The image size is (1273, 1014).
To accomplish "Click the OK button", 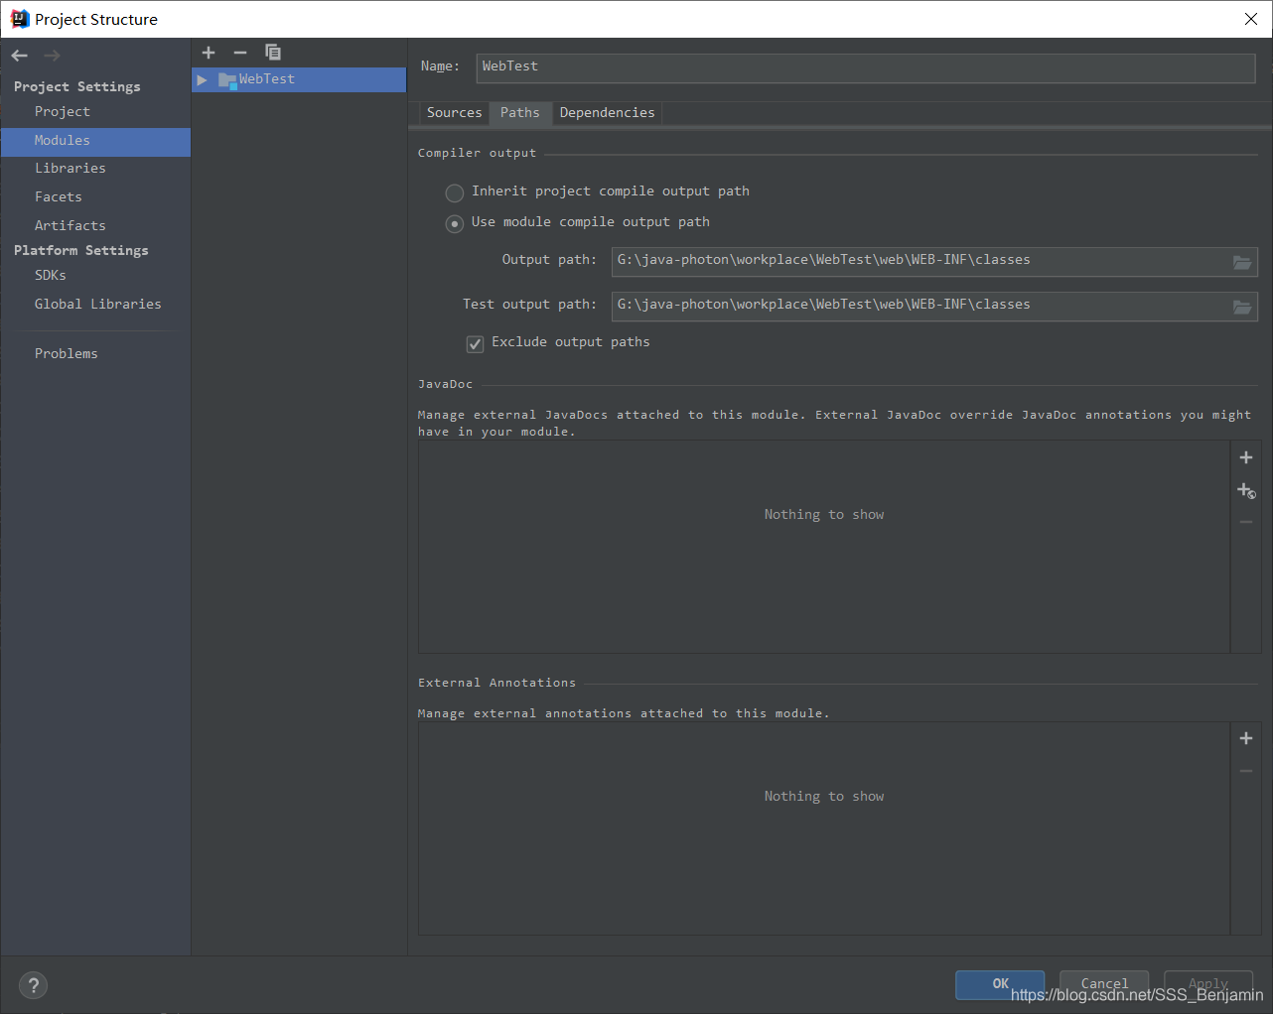I will pyautogui.click(x=1000, y=984).
